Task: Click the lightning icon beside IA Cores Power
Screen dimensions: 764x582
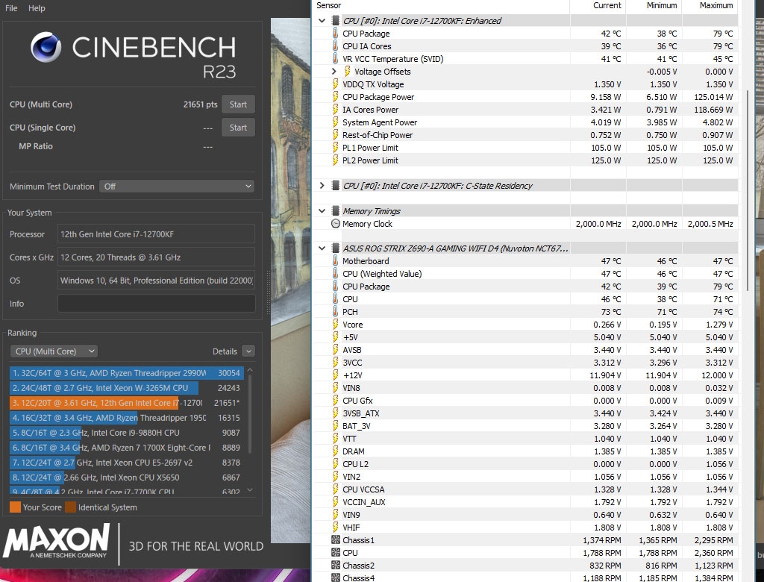Action: point(335,110)
